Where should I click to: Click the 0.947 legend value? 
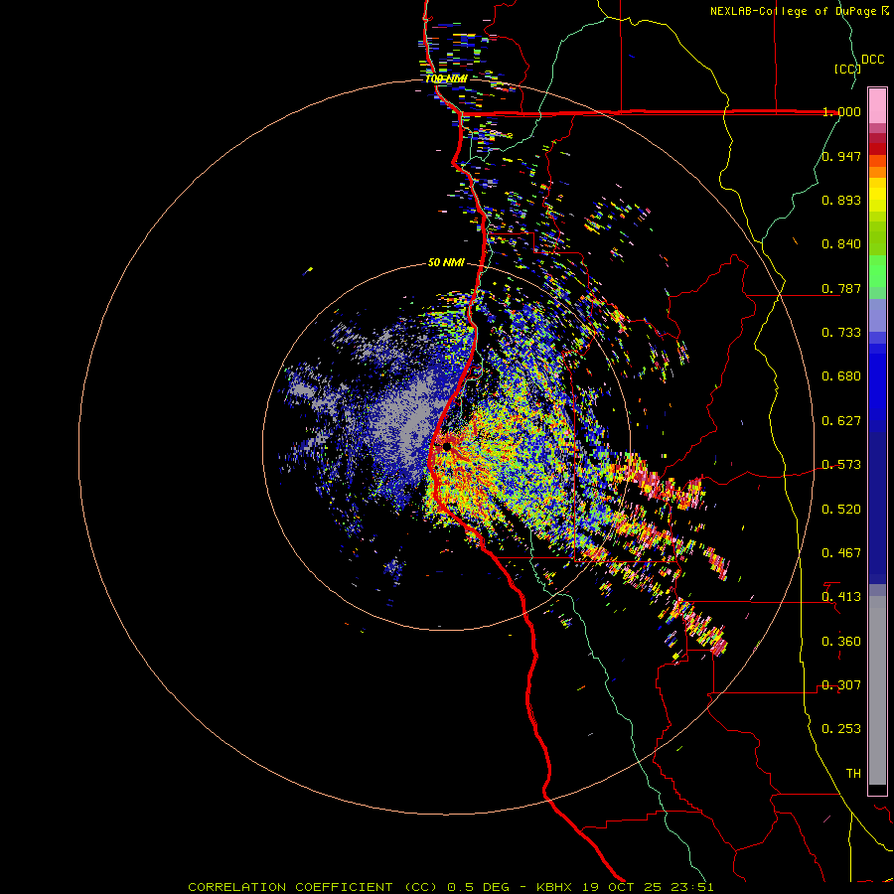tap(841, 156)
